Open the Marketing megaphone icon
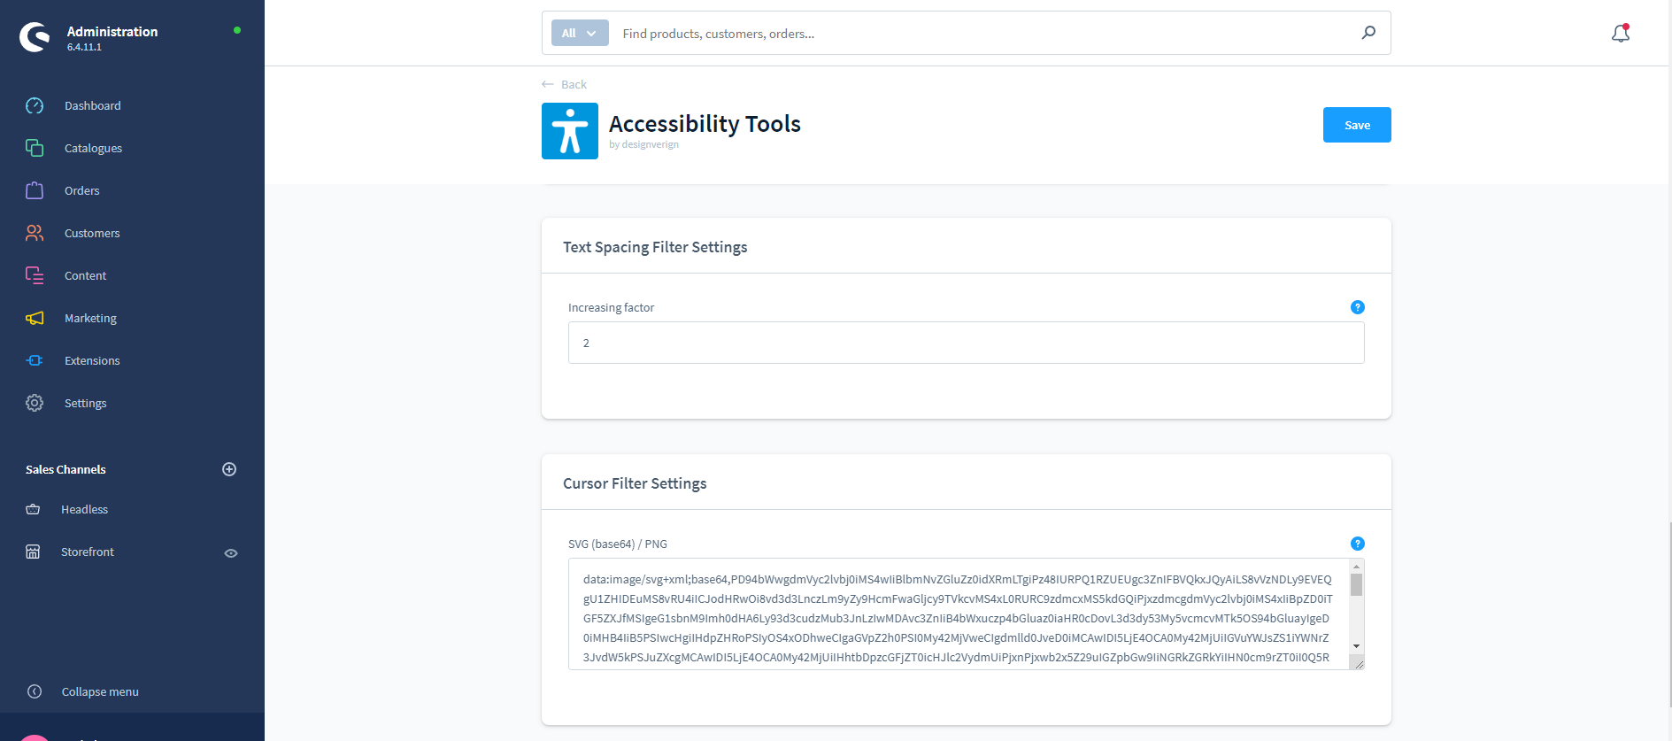The width and height of the screenshot is (1672, 741). click(x=35, y=318)
